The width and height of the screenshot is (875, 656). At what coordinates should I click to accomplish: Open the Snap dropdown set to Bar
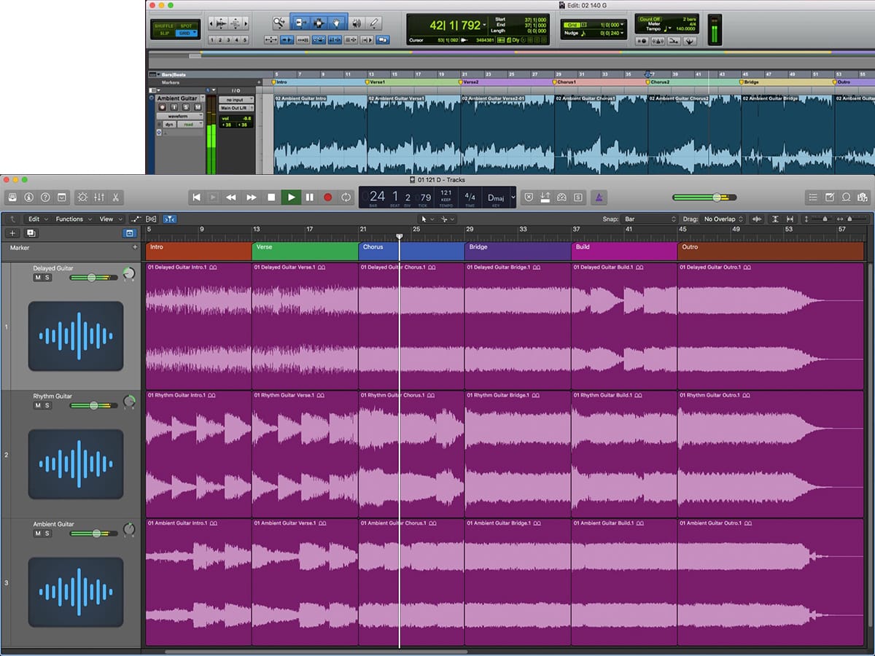[650, 219]
